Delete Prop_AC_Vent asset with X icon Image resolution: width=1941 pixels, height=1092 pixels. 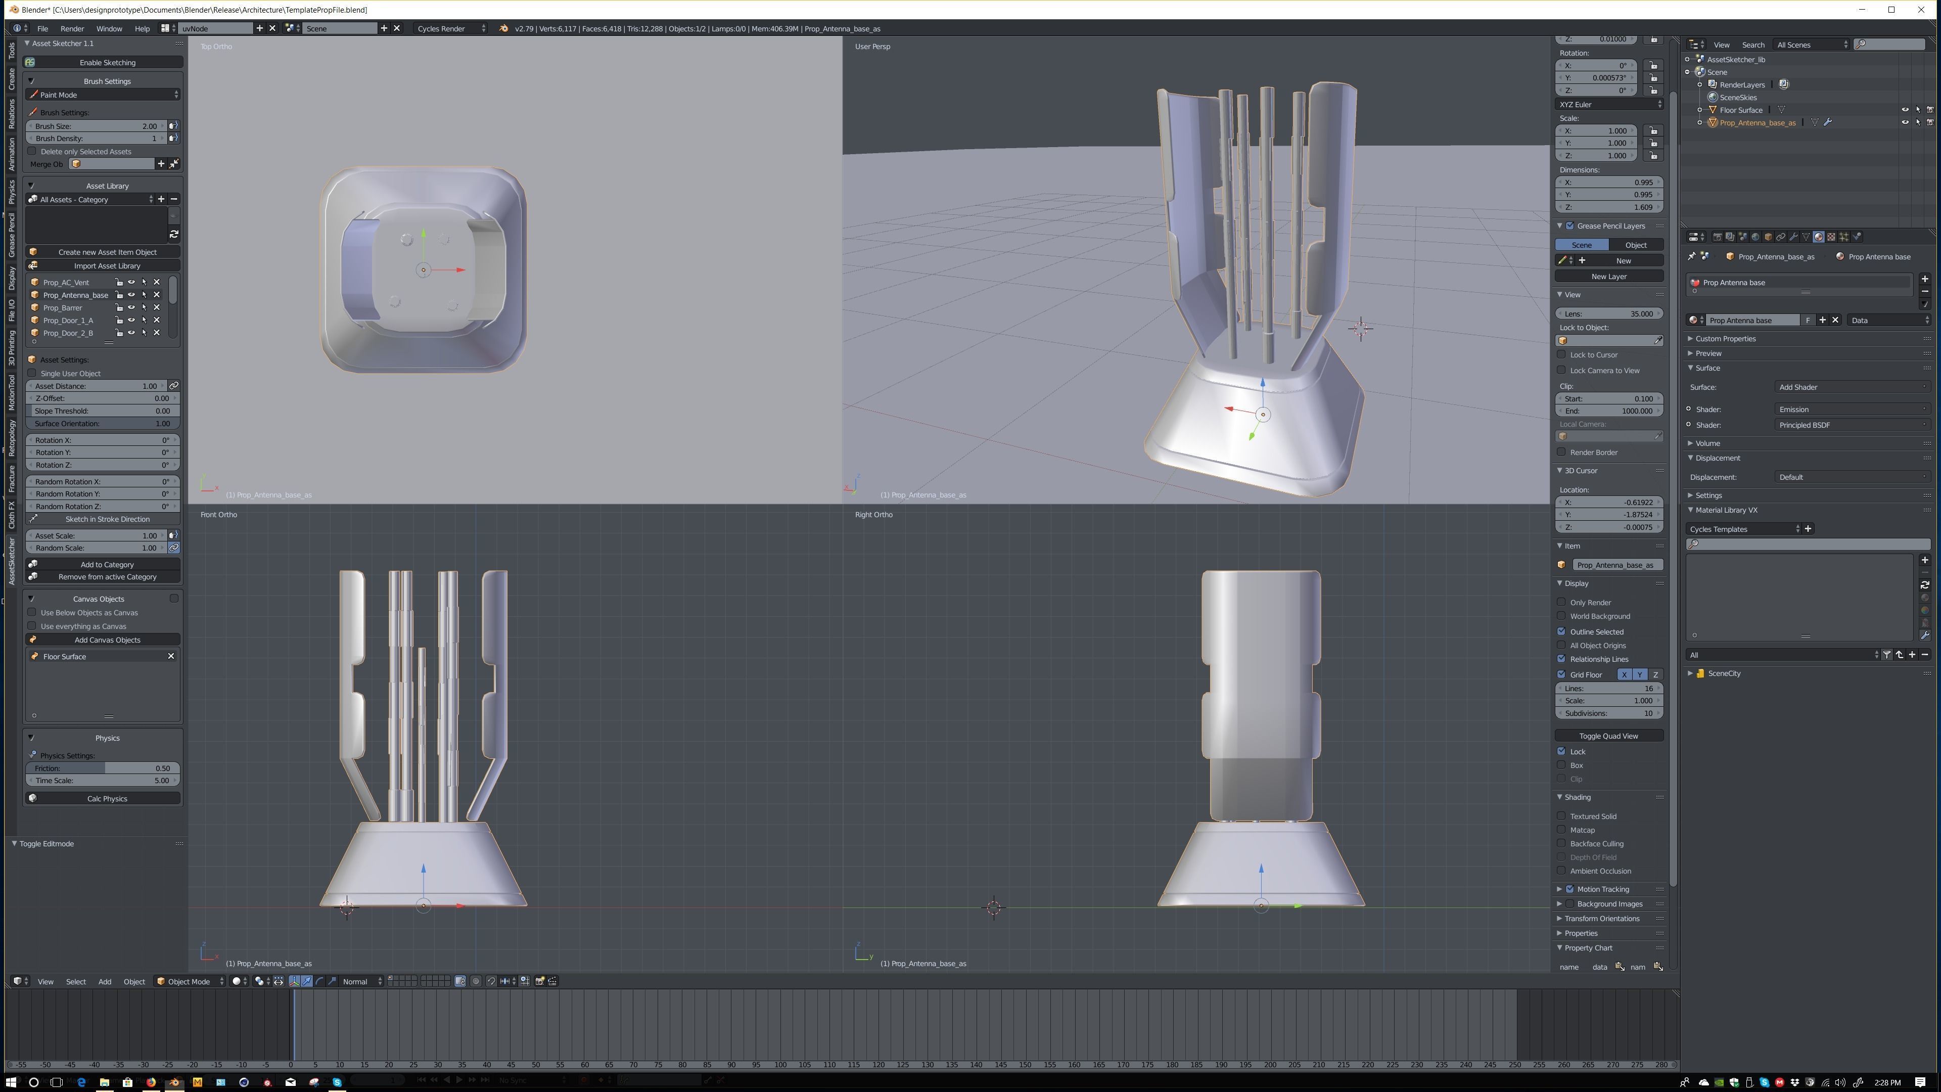tap(157, 283)
